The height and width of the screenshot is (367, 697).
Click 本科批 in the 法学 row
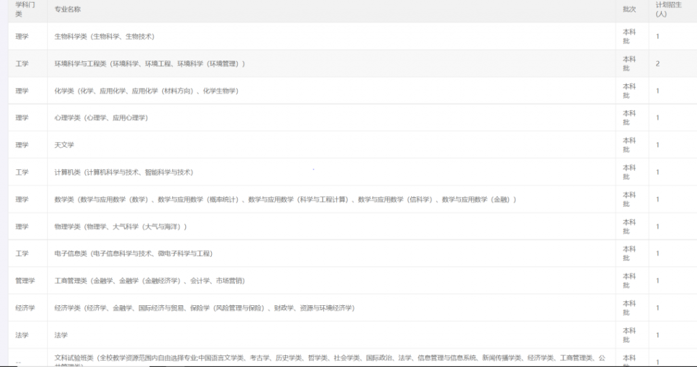(x=629, y=335)
